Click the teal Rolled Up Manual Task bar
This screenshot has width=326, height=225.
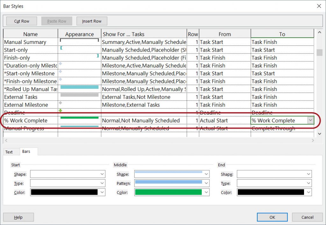pos(79,87)
